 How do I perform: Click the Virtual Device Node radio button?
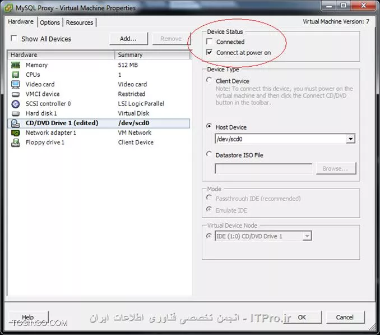pyautogui.click(x=209, y=236)
